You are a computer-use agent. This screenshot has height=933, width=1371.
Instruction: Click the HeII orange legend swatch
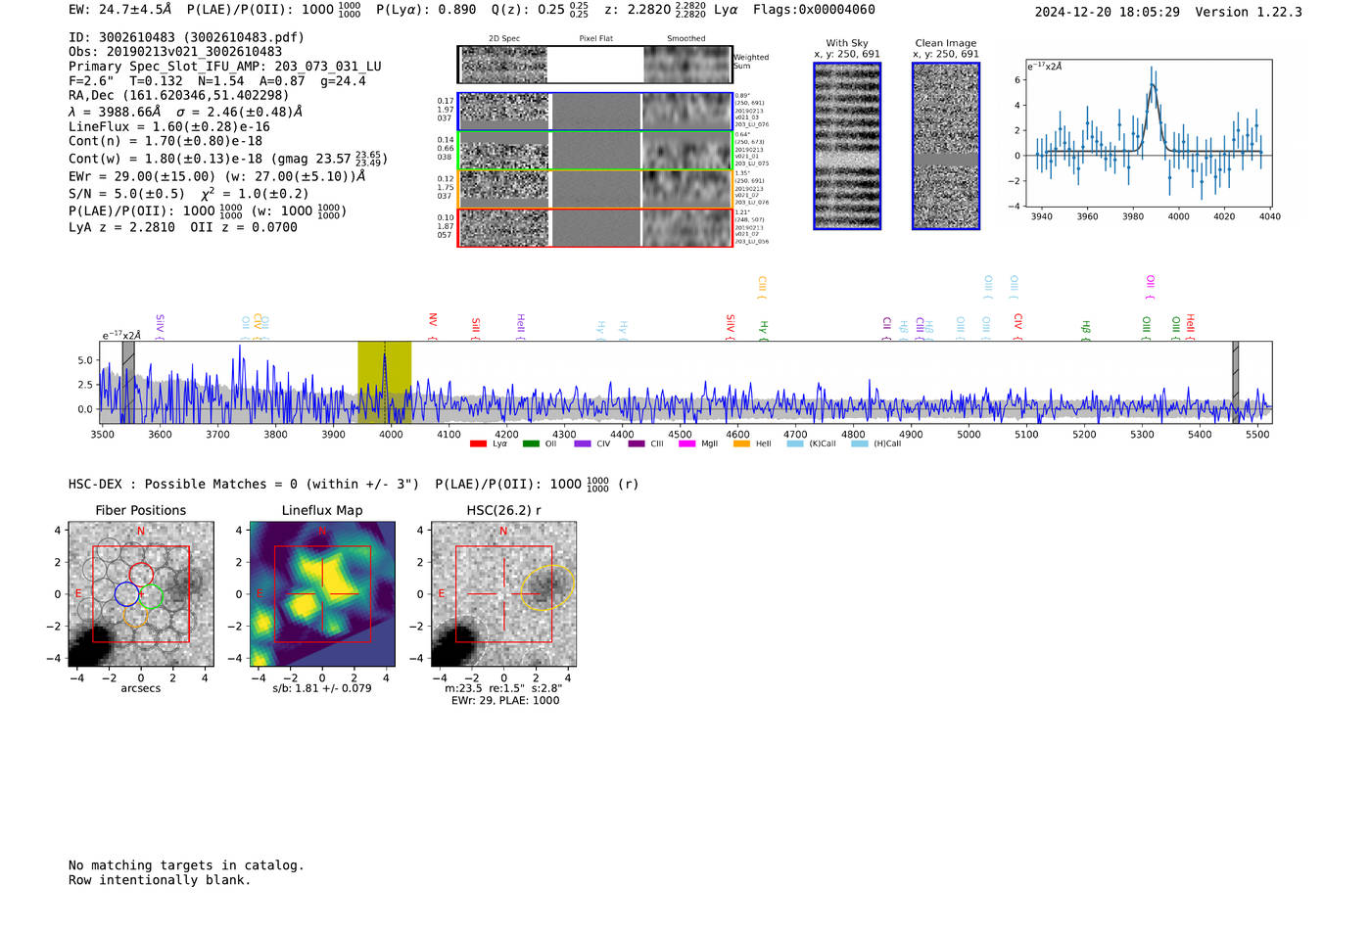click(741, 443)
